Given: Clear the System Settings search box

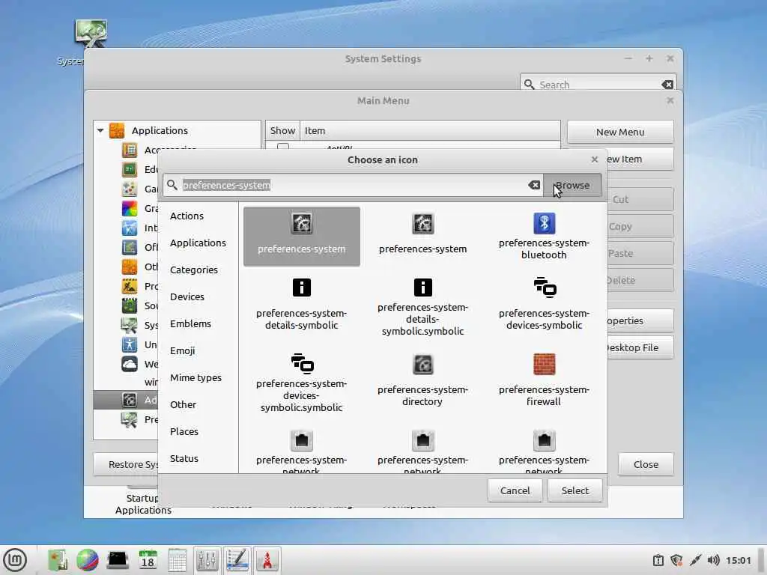Looking at the screenshot, I should point(667,85).
